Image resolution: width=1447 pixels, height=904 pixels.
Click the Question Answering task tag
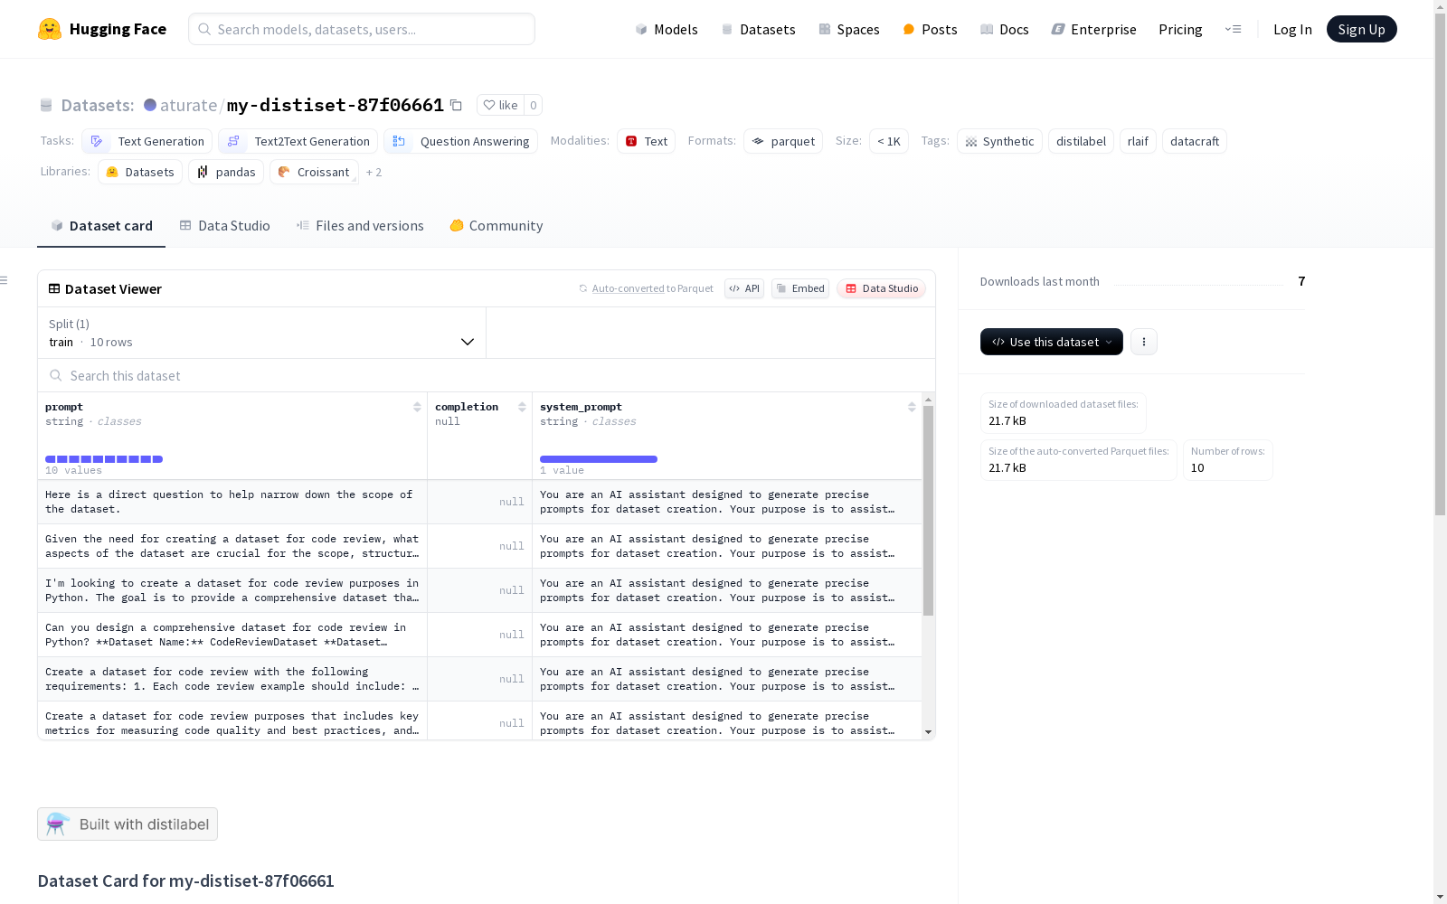461,141
